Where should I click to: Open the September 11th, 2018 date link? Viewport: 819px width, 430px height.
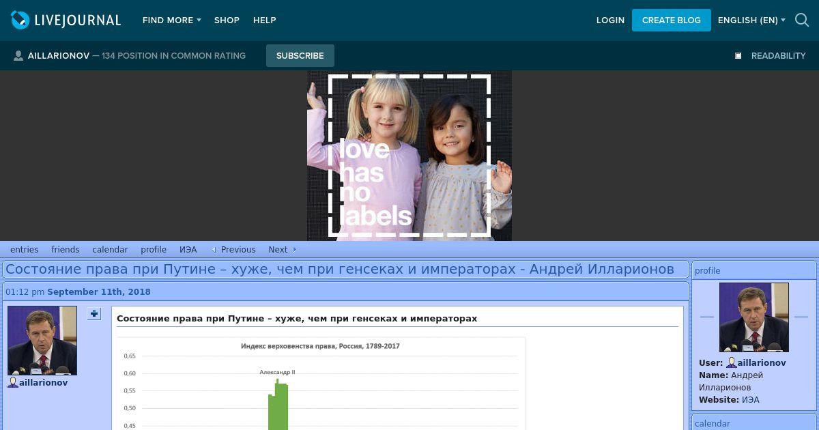tap(99, 292)
